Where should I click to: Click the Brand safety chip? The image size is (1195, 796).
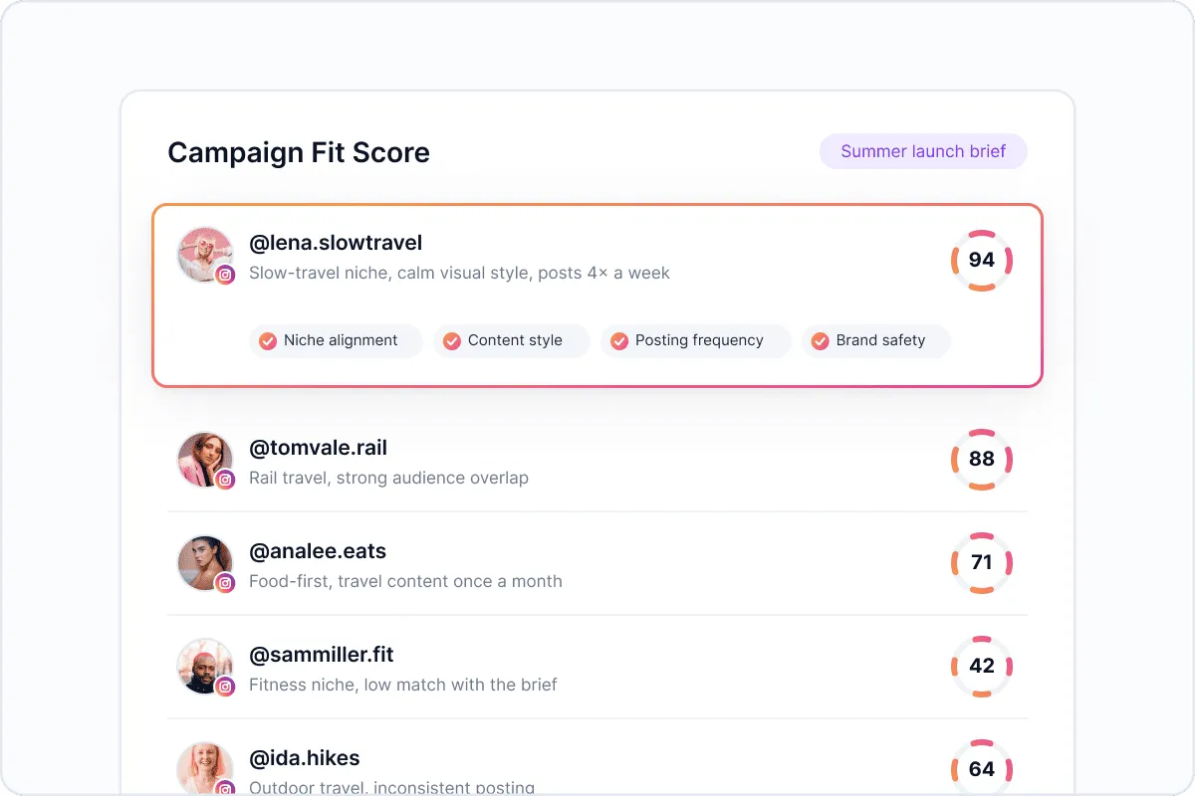(876, 340)
